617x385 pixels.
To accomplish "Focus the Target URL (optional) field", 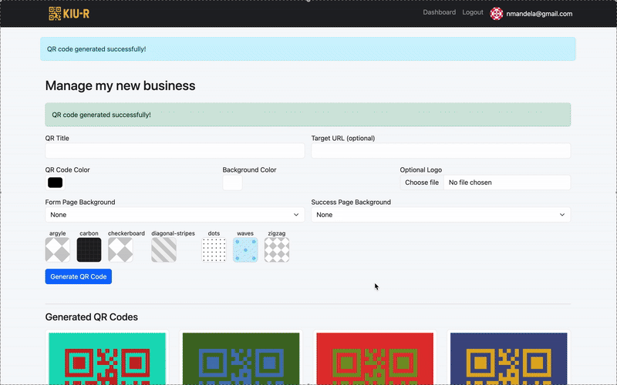I will coord(440,151).
